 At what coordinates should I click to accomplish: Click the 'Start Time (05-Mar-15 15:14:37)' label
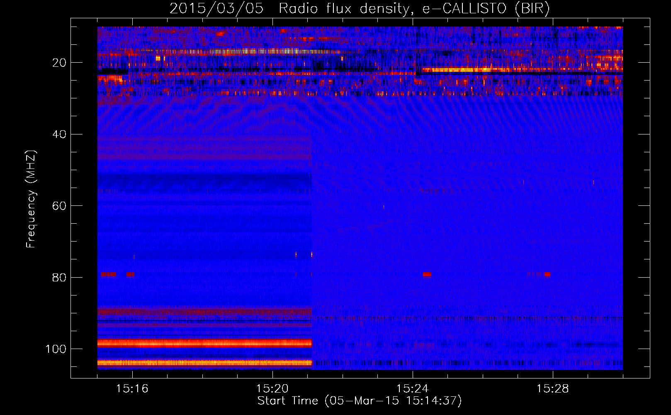tap(360, 401)
